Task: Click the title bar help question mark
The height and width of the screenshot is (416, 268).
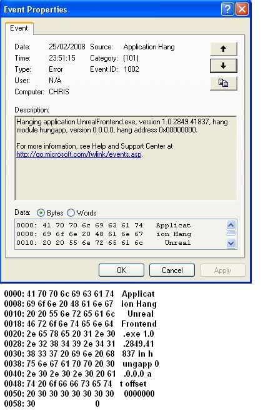Action: tap(227, 9)
